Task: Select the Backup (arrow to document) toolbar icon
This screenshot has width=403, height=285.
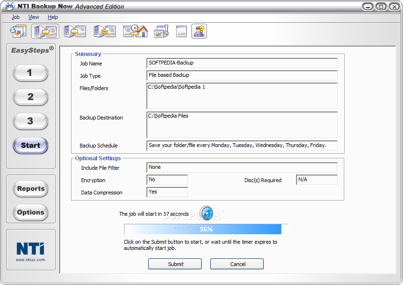Action: tap(45, 31)
